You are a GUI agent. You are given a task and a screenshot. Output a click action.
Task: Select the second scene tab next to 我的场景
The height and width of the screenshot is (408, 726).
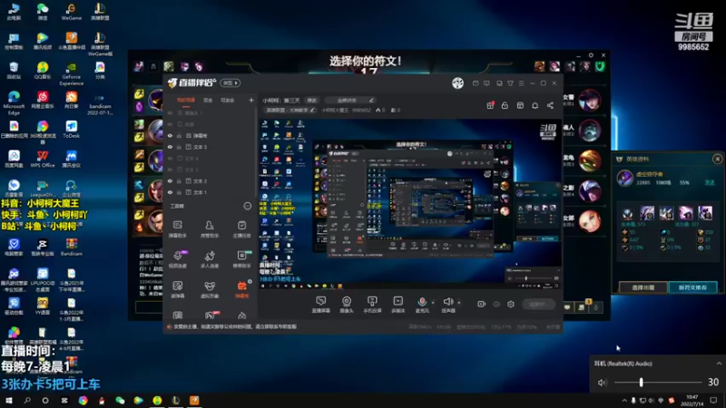point(209,100)
